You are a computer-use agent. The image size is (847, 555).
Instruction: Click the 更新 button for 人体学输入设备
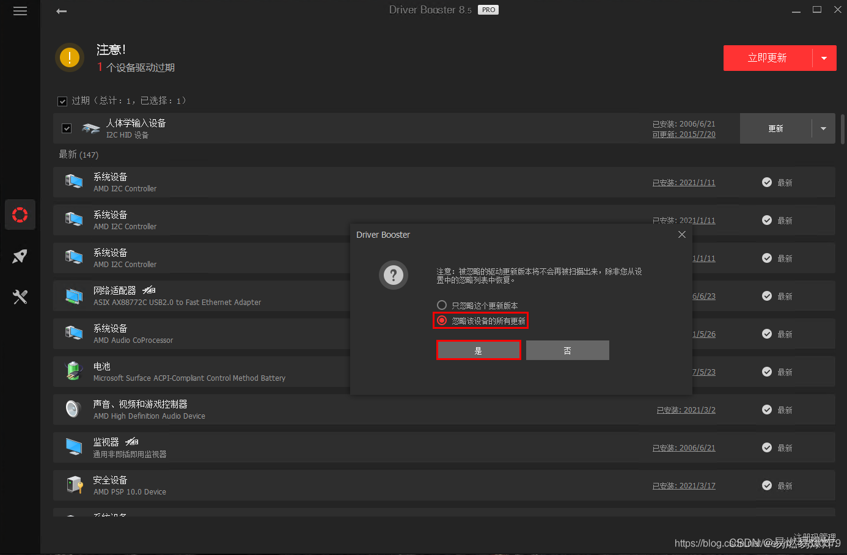tap(776, 128)
